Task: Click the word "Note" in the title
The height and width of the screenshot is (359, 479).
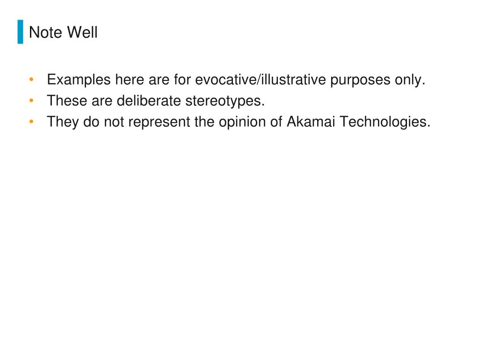Action: [x=45, y=32]
